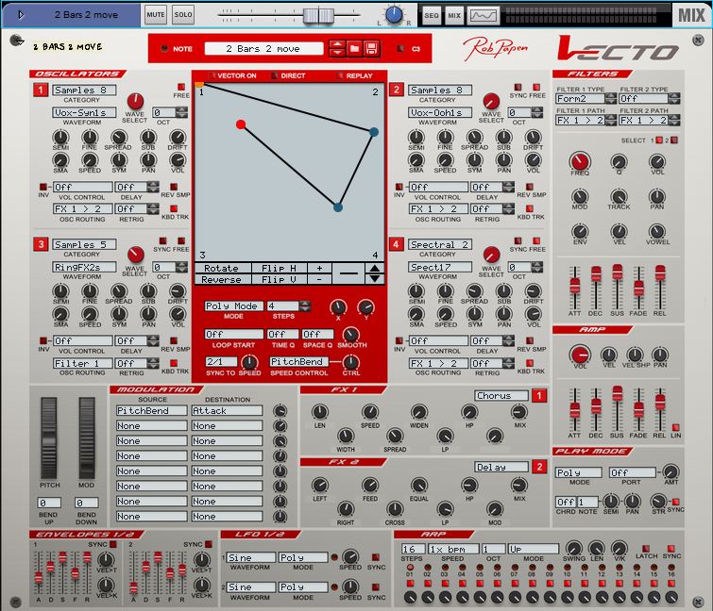Open oscillator 3 Filter 1 routing dropdown
The height and width of the screenshot is (611, 713).
(x=82, y=363)
